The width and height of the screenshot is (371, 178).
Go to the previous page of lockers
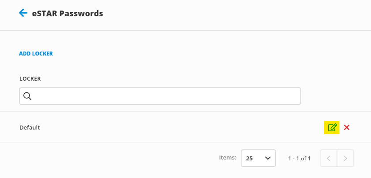tap(328, 158)
